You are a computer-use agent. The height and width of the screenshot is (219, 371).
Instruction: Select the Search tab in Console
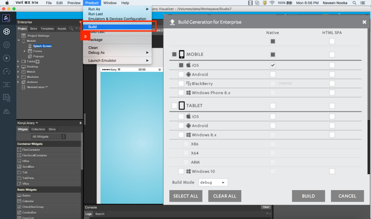tap(99, 214)
